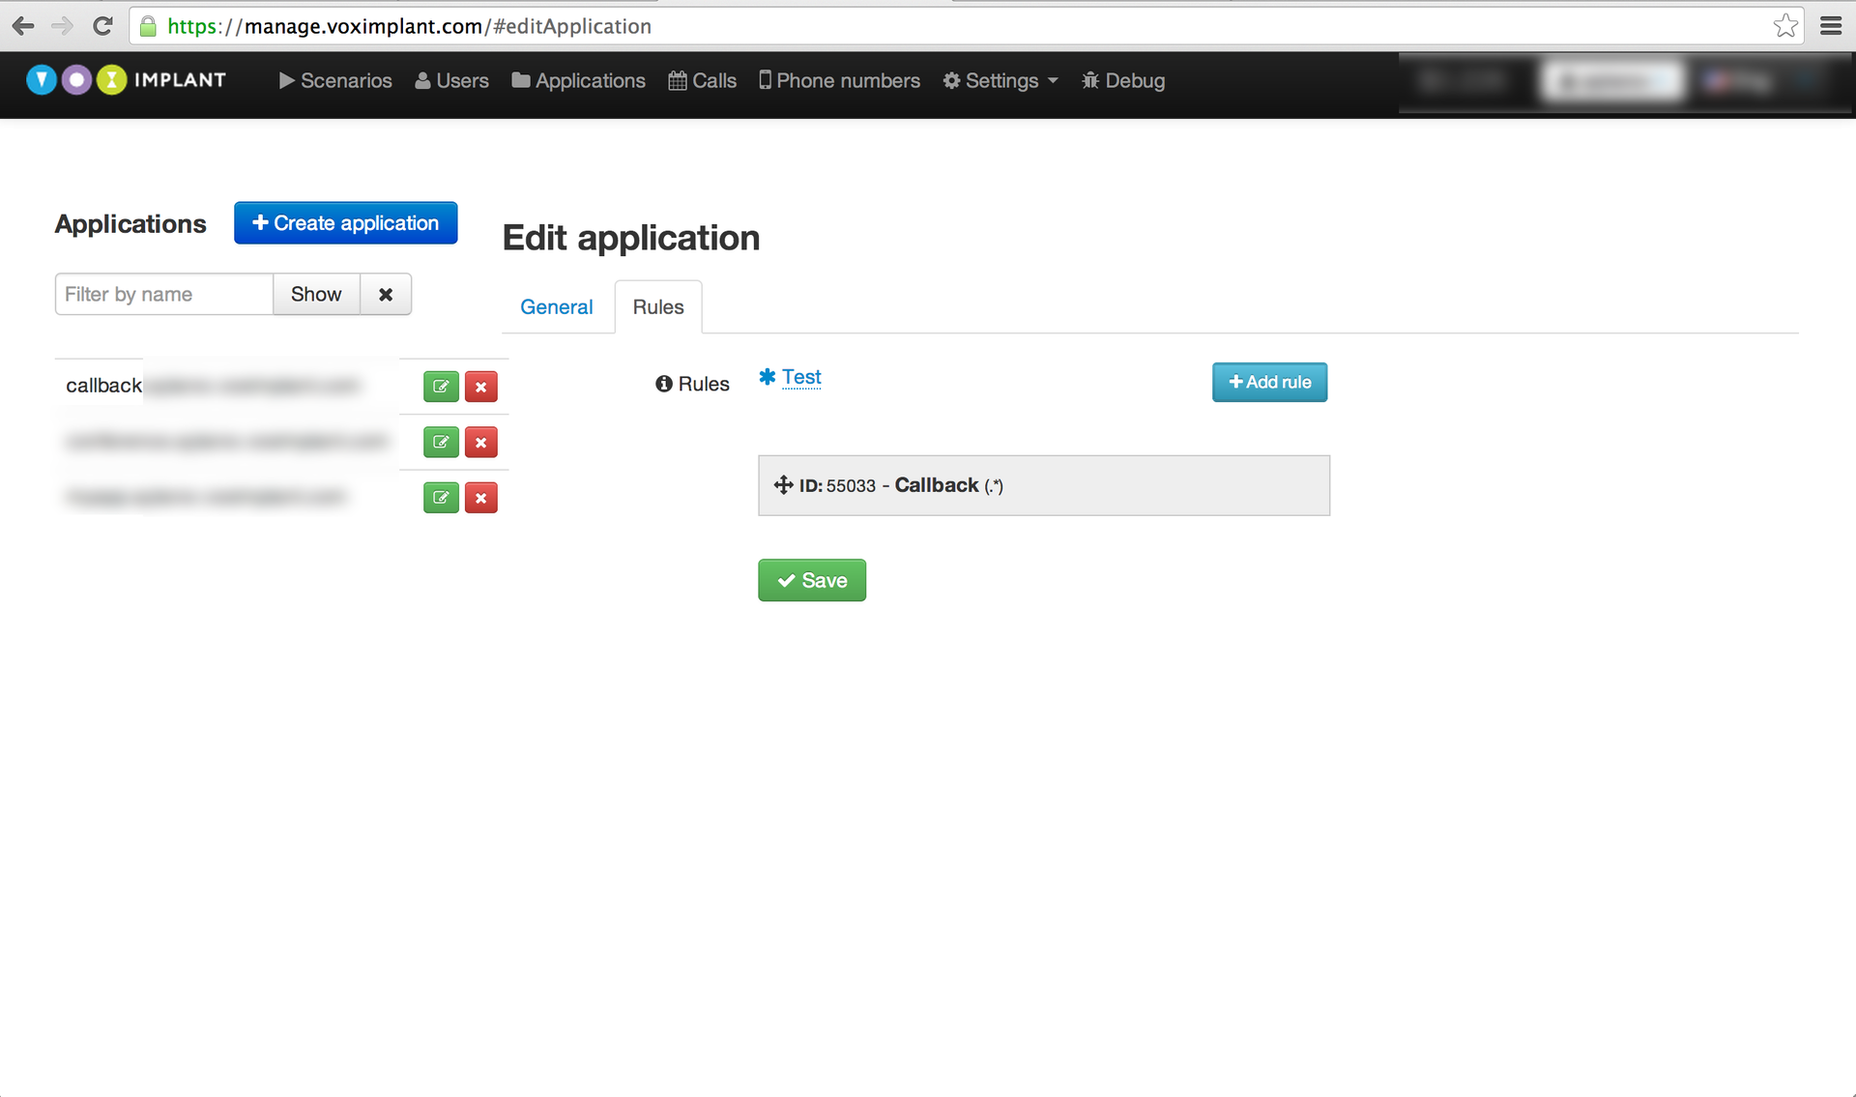
Task: Open the browser hamburger menu
Action: pyautogui.click(x=1831, y=26)
